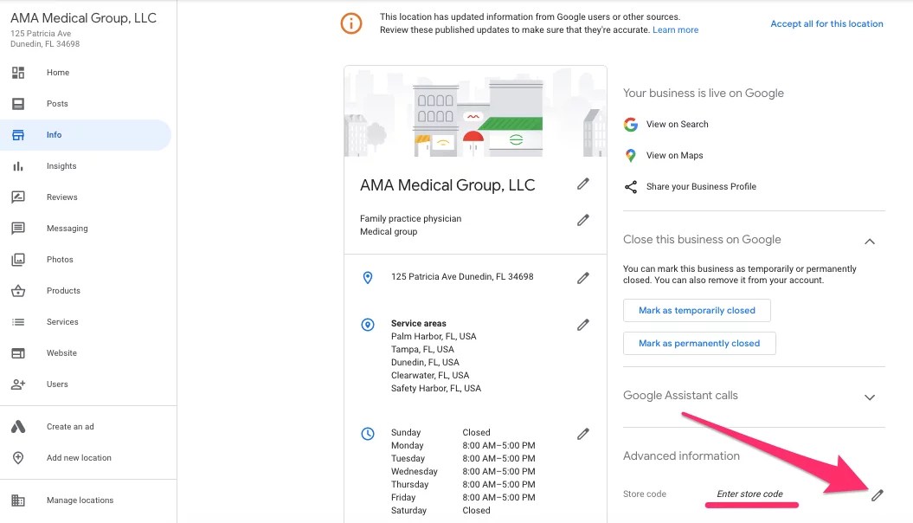
Task: Click the Photos icon in sidebar
Action: point(18,259)
